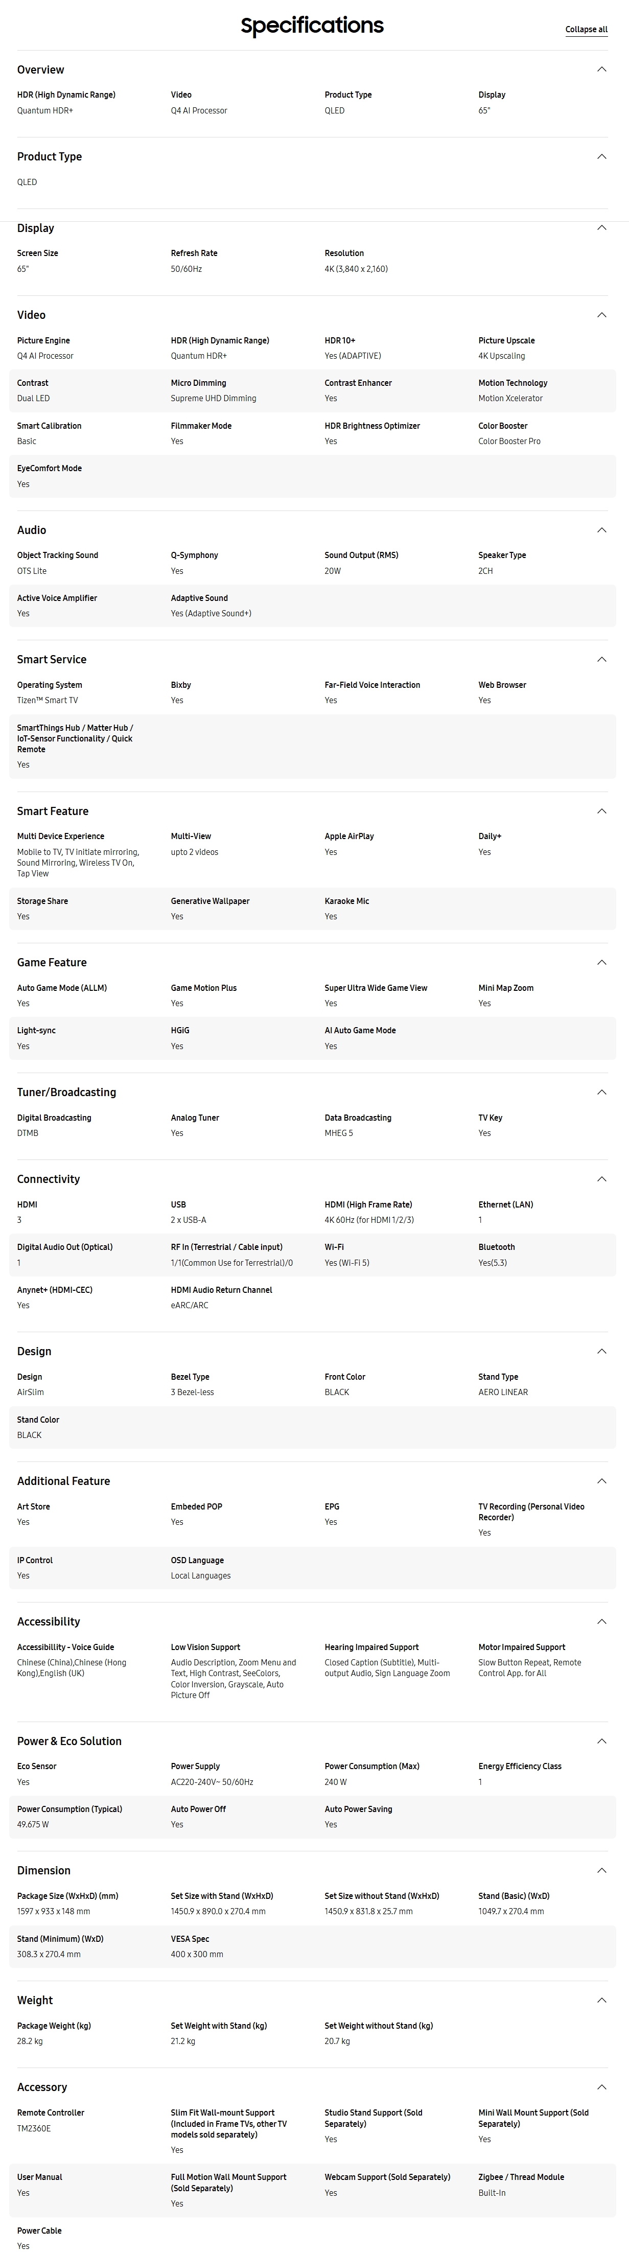This screenshot has width=629, height=2252.
Task: Collapse the Accessibility section chevron
Action: coord(601,1622)
